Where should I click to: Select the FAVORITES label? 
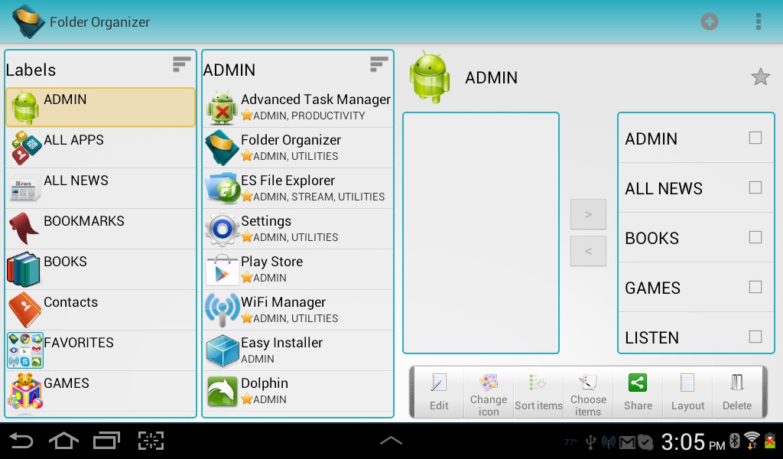pos(100,350)
